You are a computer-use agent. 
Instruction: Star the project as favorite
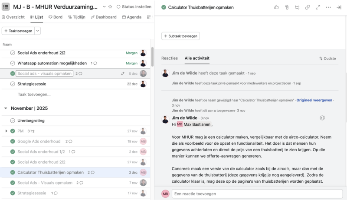[110, 7]
